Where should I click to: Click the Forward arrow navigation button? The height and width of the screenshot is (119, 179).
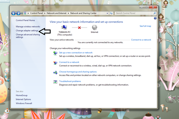click(18, 13)
